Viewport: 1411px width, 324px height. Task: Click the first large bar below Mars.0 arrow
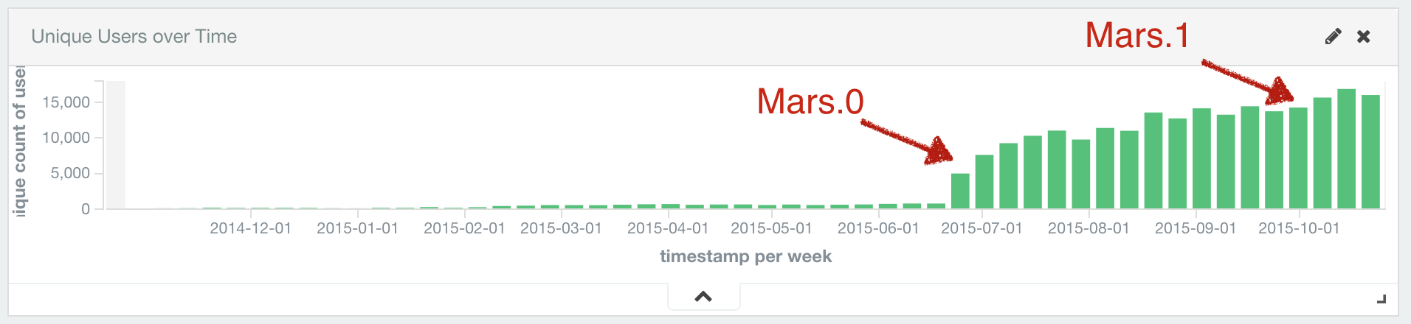click(960, 191)
